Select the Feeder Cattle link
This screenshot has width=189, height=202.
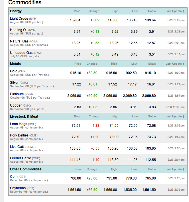(20, 158)
